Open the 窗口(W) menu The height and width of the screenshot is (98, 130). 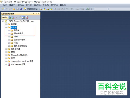point(54,5)
